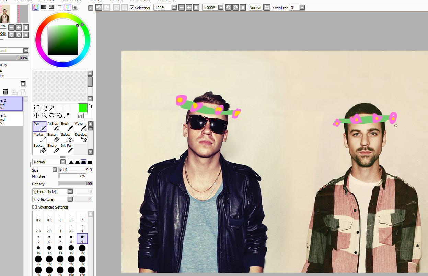Image resolution: width=428 pixels, height=276 pixels.
Task: Activate the rotate view tool
Action: pos(51,115)
